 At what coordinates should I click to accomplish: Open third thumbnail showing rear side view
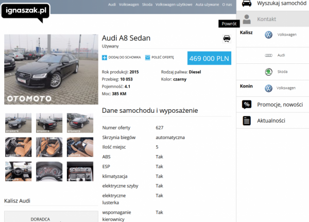(80, 123)
